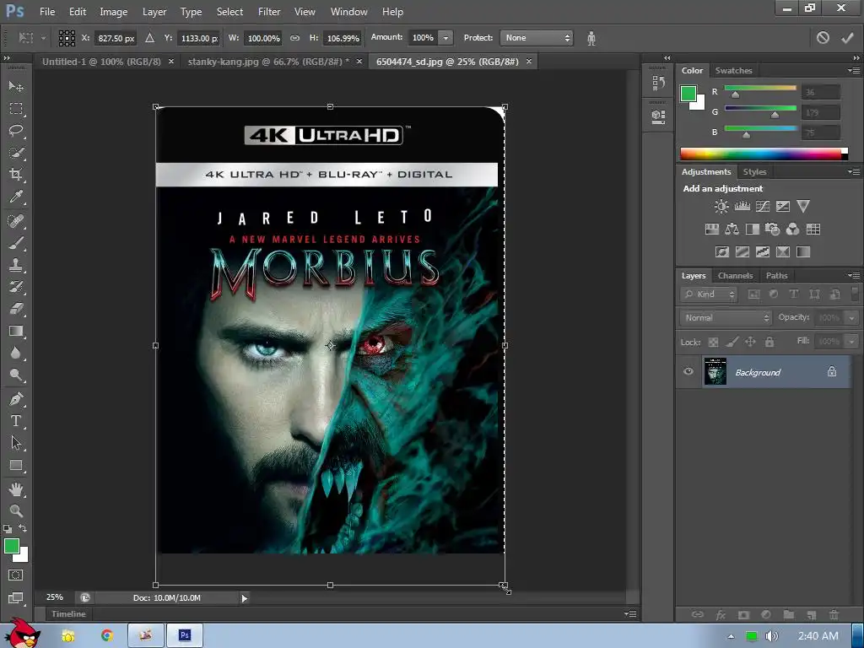This screenshot has height=648, width=864.
Task: Switch to the Styles tab
Action: 754,172
